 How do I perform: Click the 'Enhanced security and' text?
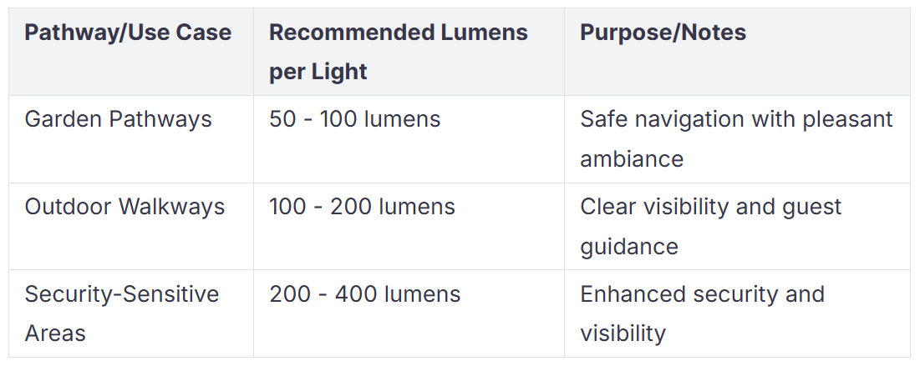coord(702,294)
